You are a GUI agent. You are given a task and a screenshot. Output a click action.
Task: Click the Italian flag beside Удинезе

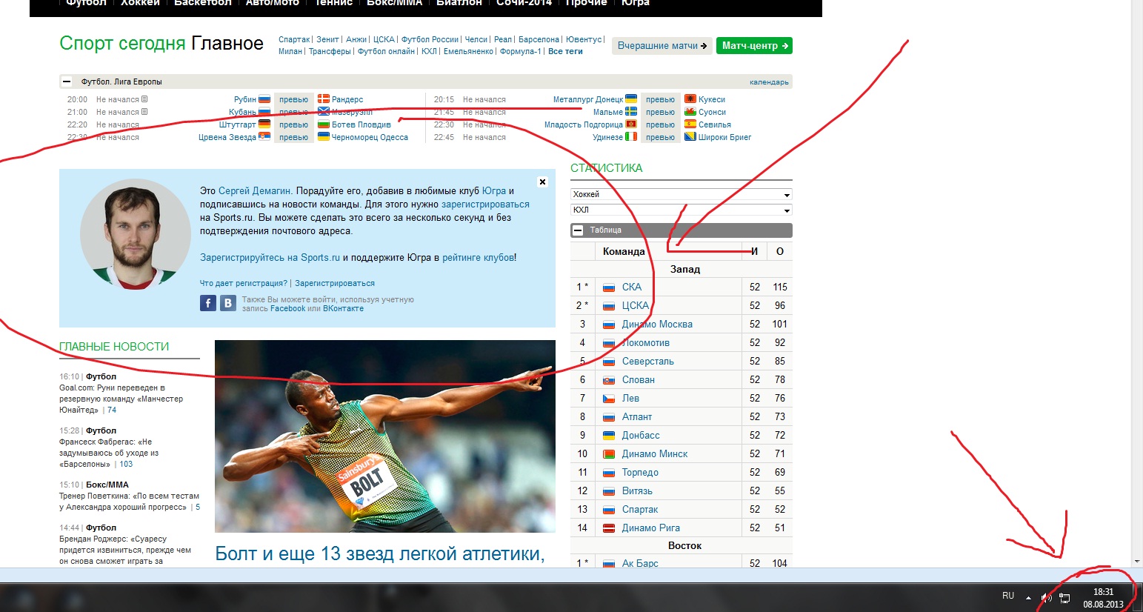pyautogui.click(x=631, y=137)
